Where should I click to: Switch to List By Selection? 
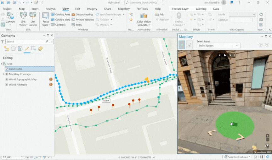coord(20,49)
